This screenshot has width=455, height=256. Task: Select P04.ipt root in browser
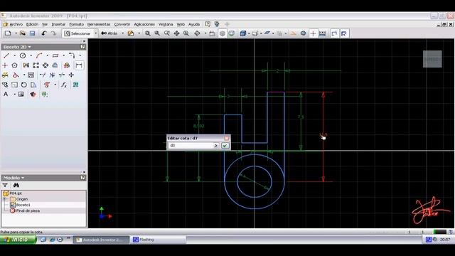click(x=13, y=193)
